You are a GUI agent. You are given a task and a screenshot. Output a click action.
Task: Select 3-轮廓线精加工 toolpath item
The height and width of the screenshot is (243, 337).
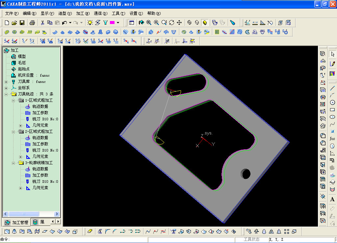point(39,163)
